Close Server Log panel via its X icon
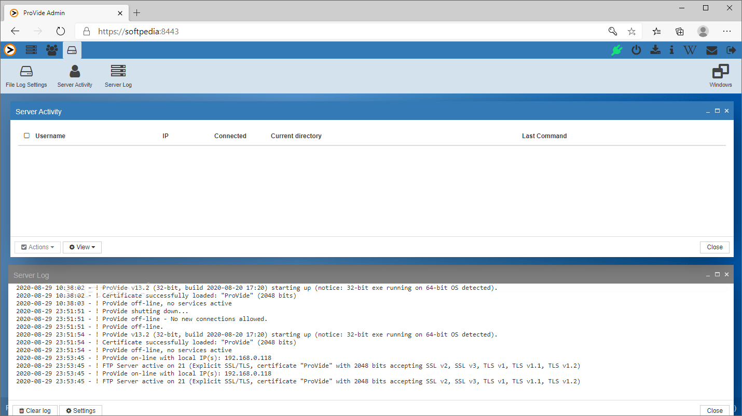 point(726,274)
